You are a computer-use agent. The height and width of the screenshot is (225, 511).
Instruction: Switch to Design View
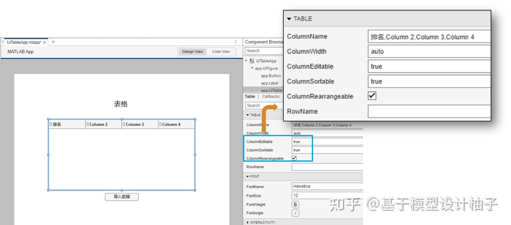coord(192,52)
